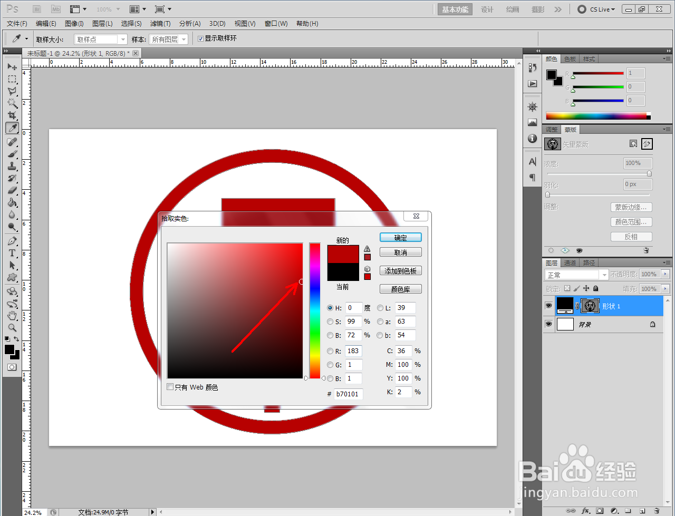Select the L lightness radio button
This screenshot has height=516, width=675.
(x=380, y=308)
